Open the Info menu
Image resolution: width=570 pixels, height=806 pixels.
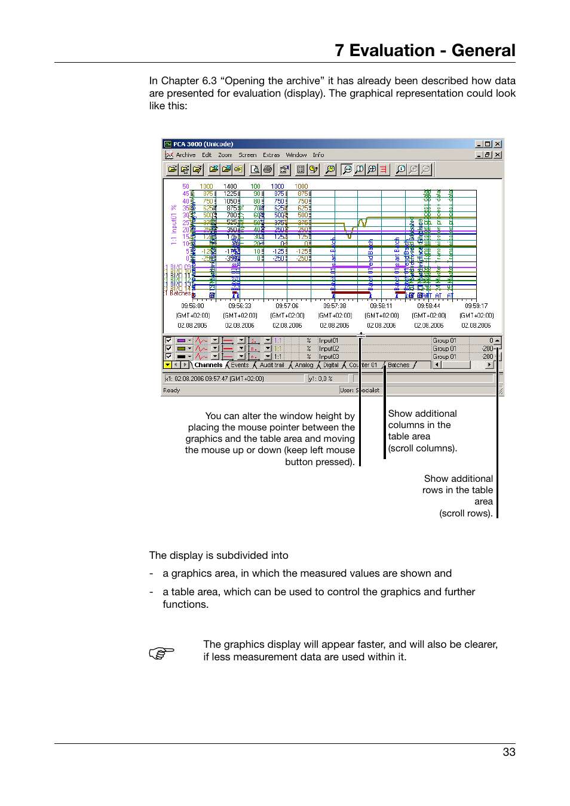pyautogui.click(x=318, y=155)
